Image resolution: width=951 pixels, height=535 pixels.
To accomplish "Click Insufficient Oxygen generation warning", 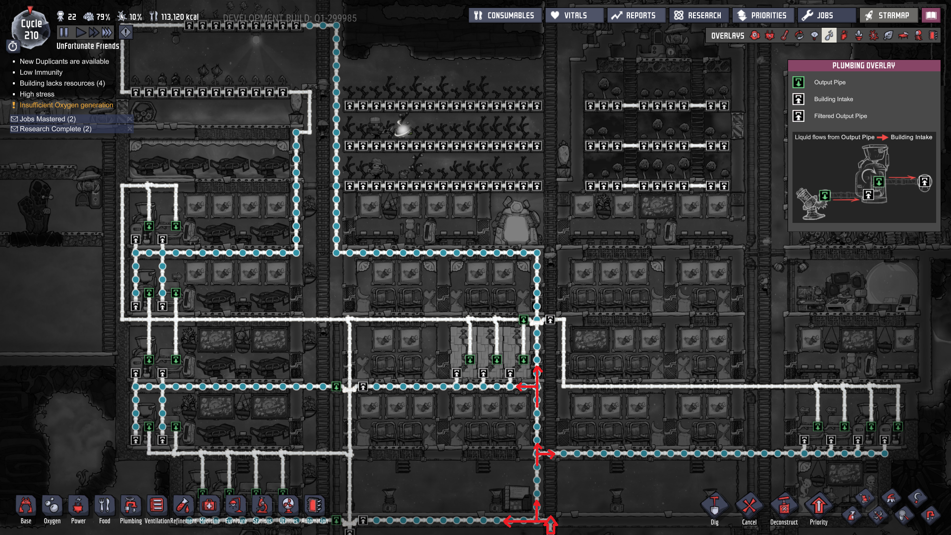I will click(x=66, y=105).
